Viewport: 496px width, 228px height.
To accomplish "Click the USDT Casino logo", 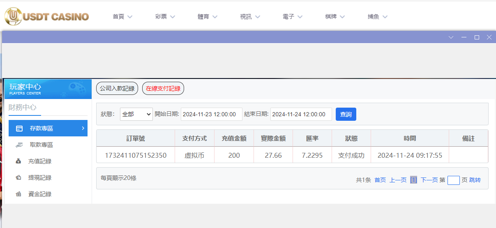I will [x=46, y=16].
